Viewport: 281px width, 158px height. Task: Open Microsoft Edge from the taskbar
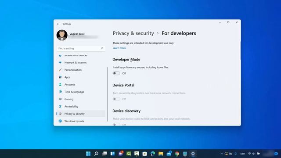[x=153, y=154]
